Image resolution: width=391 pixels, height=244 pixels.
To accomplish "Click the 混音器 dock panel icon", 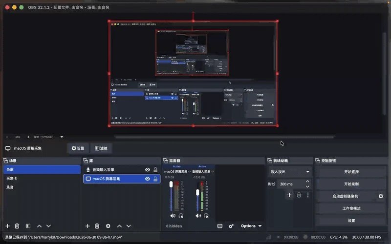I will tap(166, 161).
